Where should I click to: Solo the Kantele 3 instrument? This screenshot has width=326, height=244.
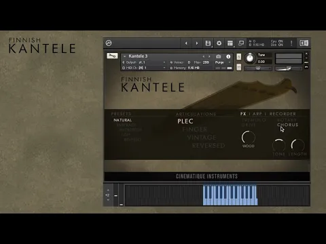coord(238,57)
